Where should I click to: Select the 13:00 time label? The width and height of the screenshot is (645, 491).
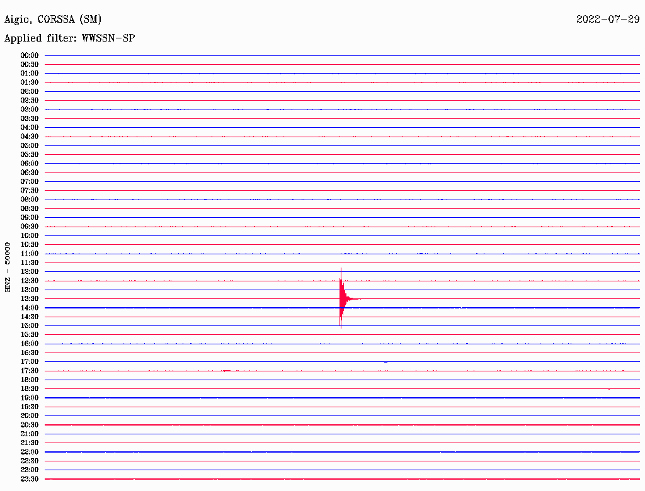[x=30, y=290]
